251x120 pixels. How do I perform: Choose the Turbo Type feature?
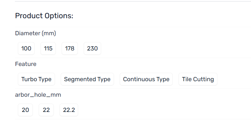[x=36, y=79]
